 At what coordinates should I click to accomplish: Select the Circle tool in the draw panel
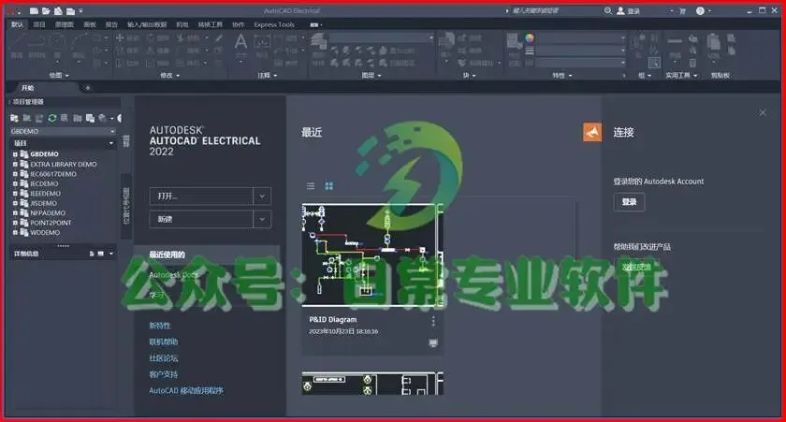click(x=58, y=41)
